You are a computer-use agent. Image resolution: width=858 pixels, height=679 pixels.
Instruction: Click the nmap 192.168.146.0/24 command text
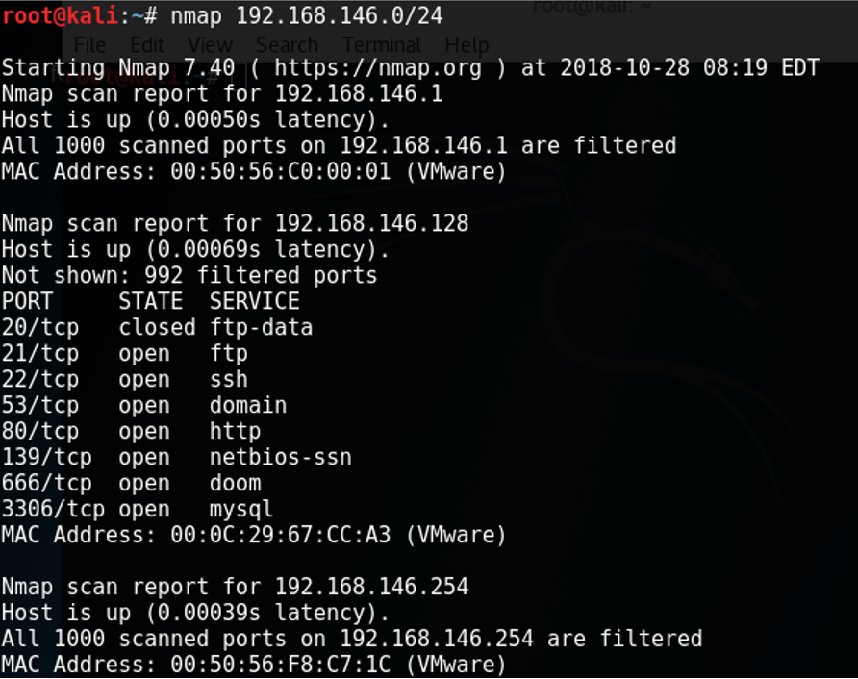307,16
